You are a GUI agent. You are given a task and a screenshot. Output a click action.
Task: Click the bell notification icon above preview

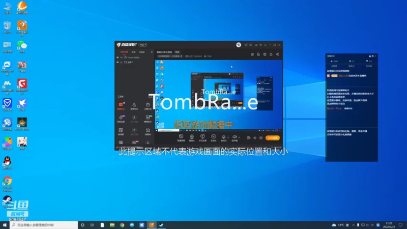click(x=271, y=54)
